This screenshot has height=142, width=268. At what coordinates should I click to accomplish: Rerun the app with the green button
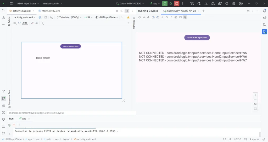point(165,3)
